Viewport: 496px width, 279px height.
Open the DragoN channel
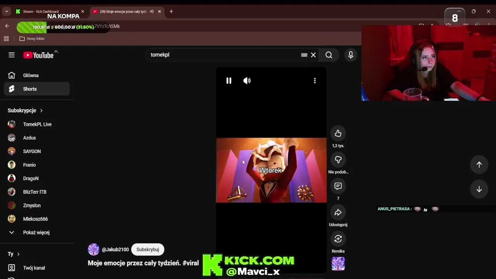[x=37, y=179]
